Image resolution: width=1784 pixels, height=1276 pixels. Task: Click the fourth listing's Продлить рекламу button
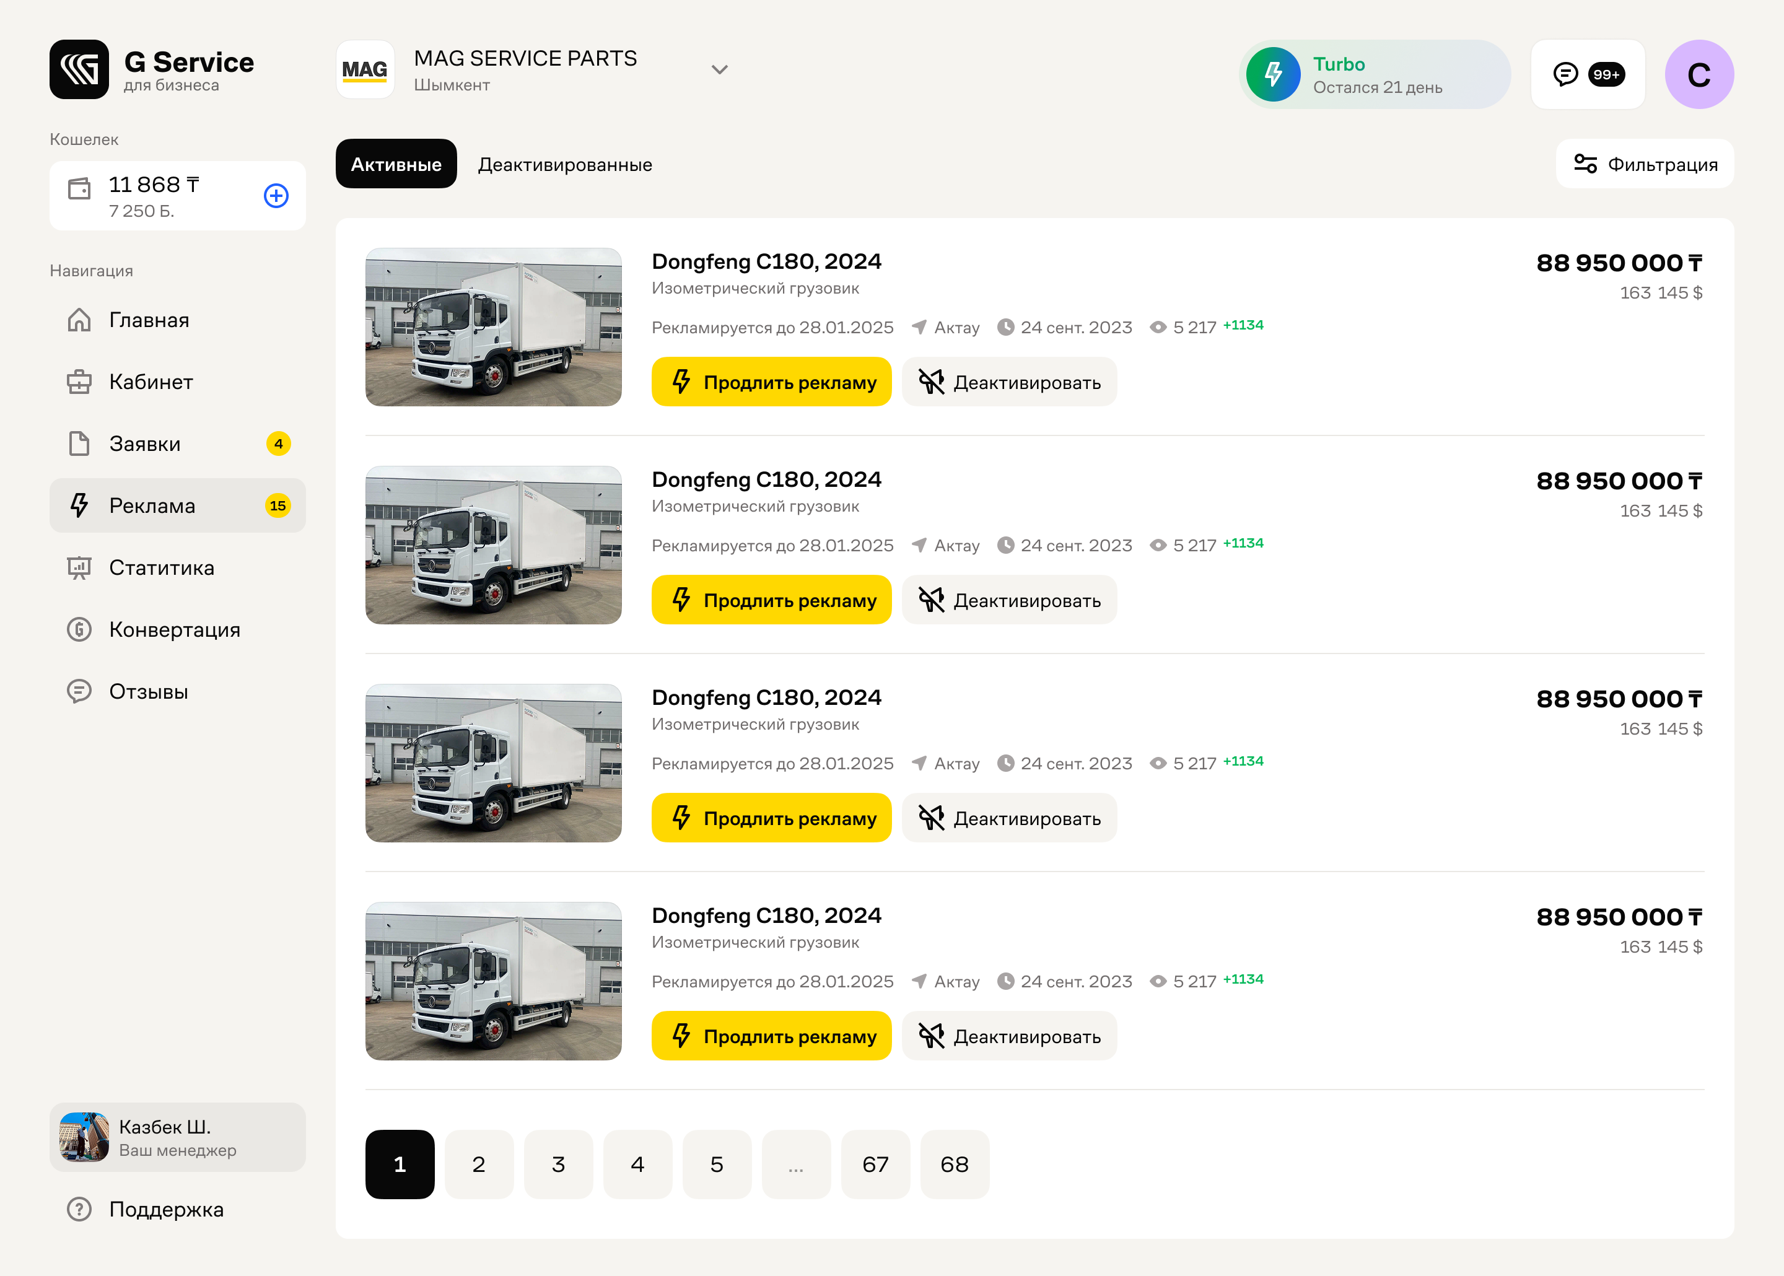pos(771,1036)
